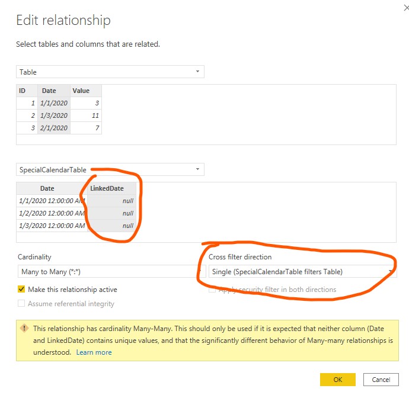Image resolution: width=409 pixels, height=395 pixels.
Task: Open the Cardinality Many to Many dropdown
Action: coord(111,271)
